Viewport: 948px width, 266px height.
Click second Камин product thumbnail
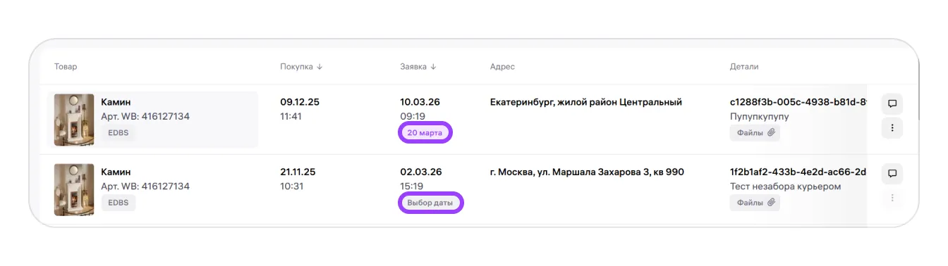74,190
